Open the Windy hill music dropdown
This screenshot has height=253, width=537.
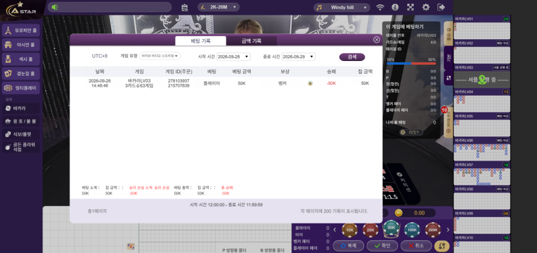point(341,7)
